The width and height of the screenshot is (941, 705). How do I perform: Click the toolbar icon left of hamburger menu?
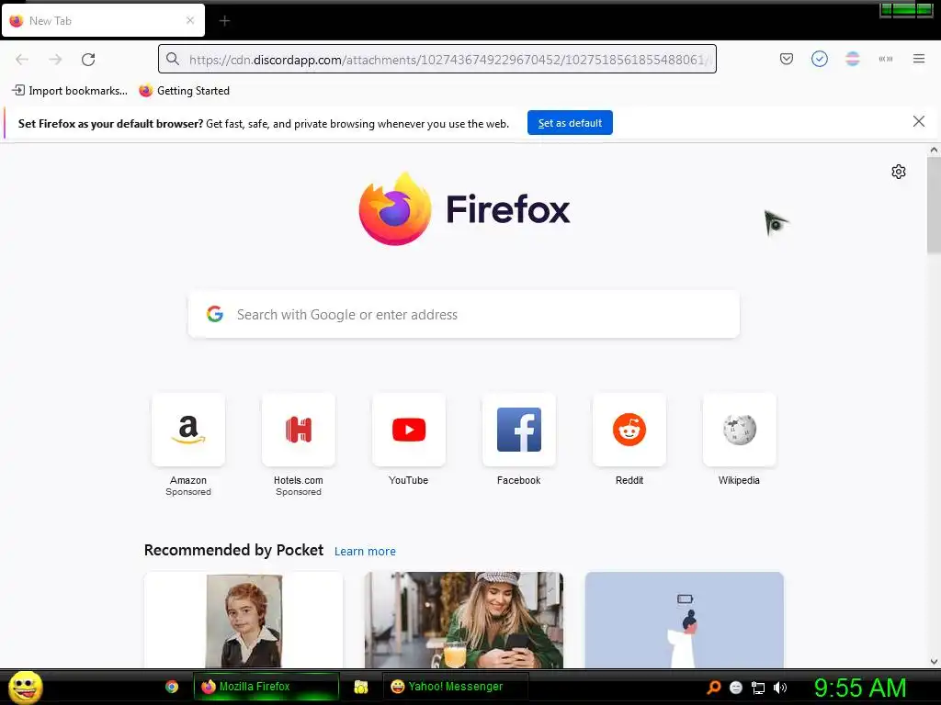point(885,59)
